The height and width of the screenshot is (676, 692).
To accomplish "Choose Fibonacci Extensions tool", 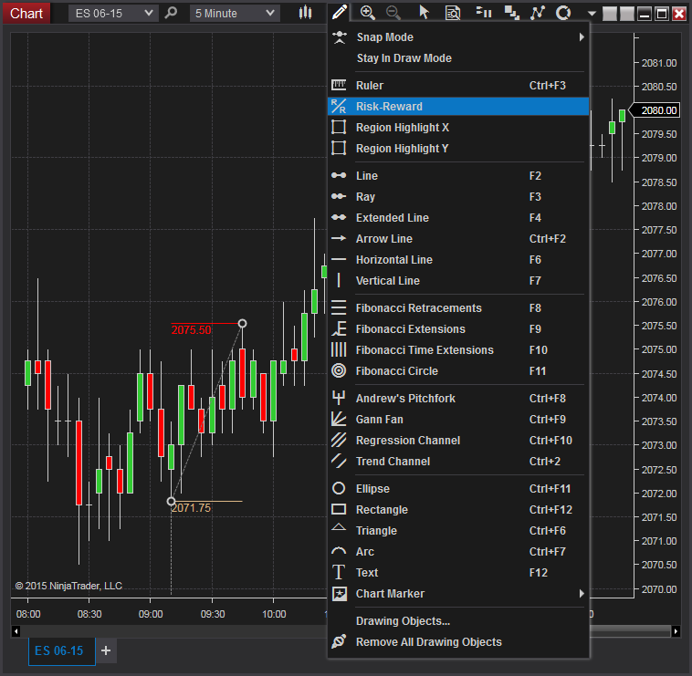I will (x=458, y=329).
